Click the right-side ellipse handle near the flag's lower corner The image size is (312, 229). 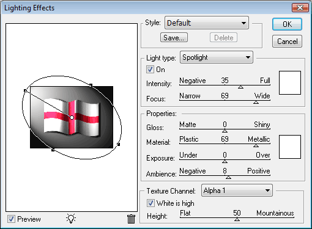[x=119, y=144]
